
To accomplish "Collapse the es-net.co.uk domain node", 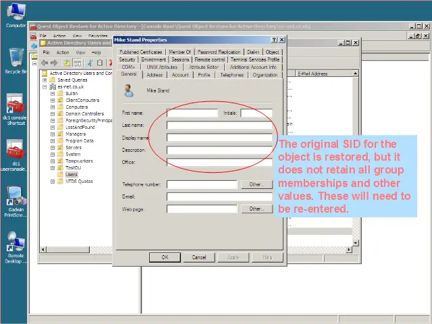I will tap(45, 86).
